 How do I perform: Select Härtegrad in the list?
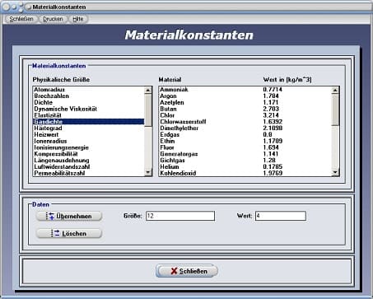click(x=89, y=128)
